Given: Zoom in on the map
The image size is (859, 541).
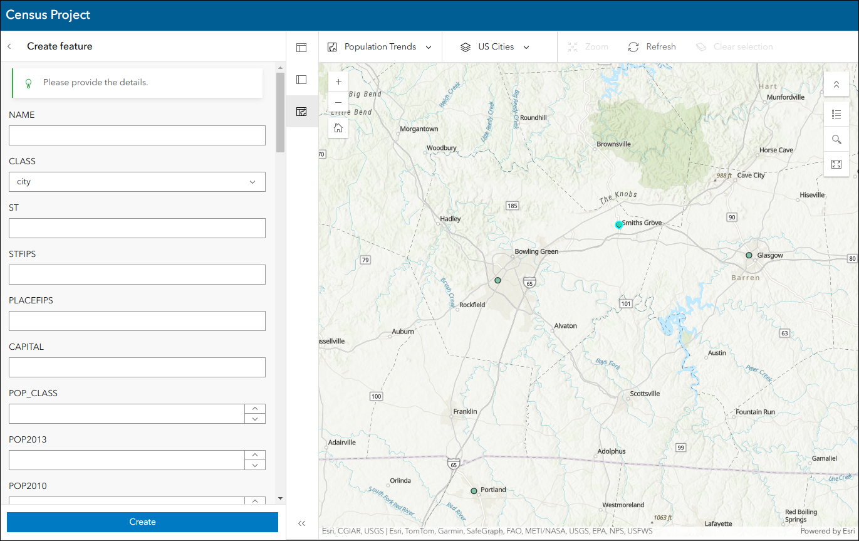Looking at the screenshot, I should click(x=338, y=81).
